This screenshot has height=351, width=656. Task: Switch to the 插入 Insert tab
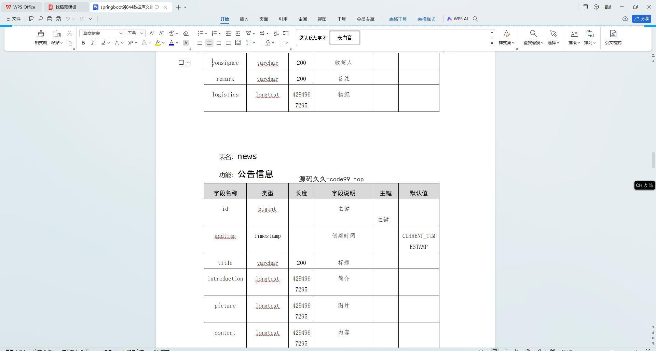click(x=244, y=19)
